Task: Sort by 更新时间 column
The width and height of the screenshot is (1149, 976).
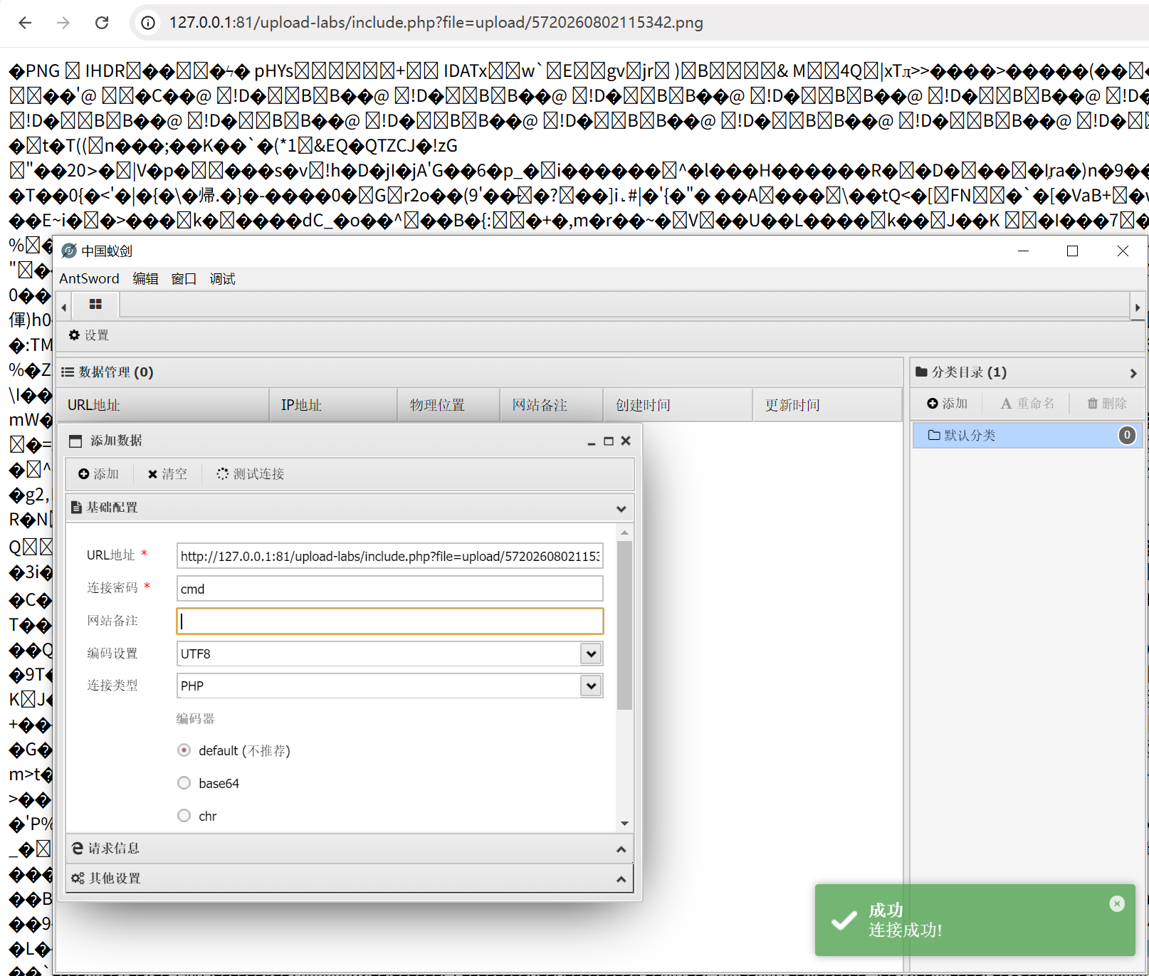Action: 827,405
